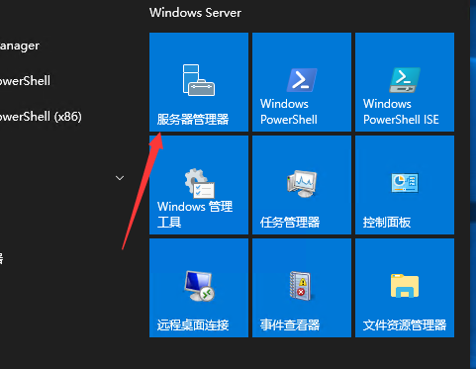
Task: Select the Manager entry in app list
Action: [x=20, y=46]
